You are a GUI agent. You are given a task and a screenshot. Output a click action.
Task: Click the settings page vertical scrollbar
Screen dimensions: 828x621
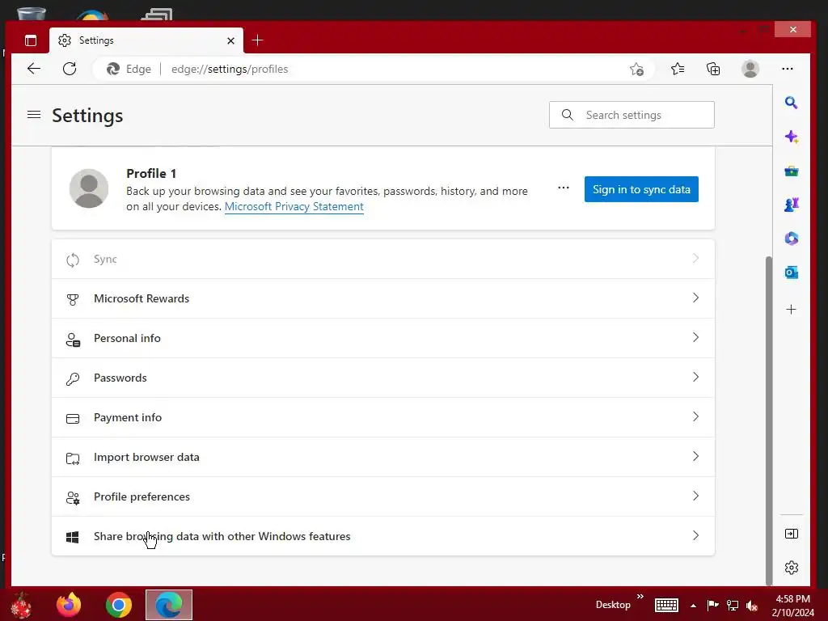pyautogui.click(x=769, y=420)
